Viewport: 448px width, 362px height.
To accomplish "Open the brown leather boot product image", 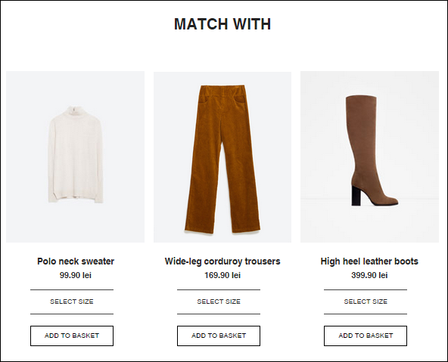I will 369,156.
